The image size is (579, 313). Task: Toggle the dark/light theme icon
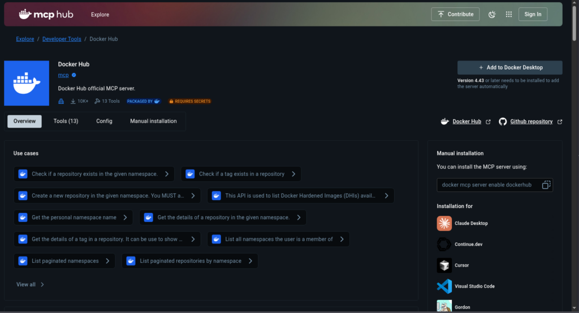click(492, 14)
